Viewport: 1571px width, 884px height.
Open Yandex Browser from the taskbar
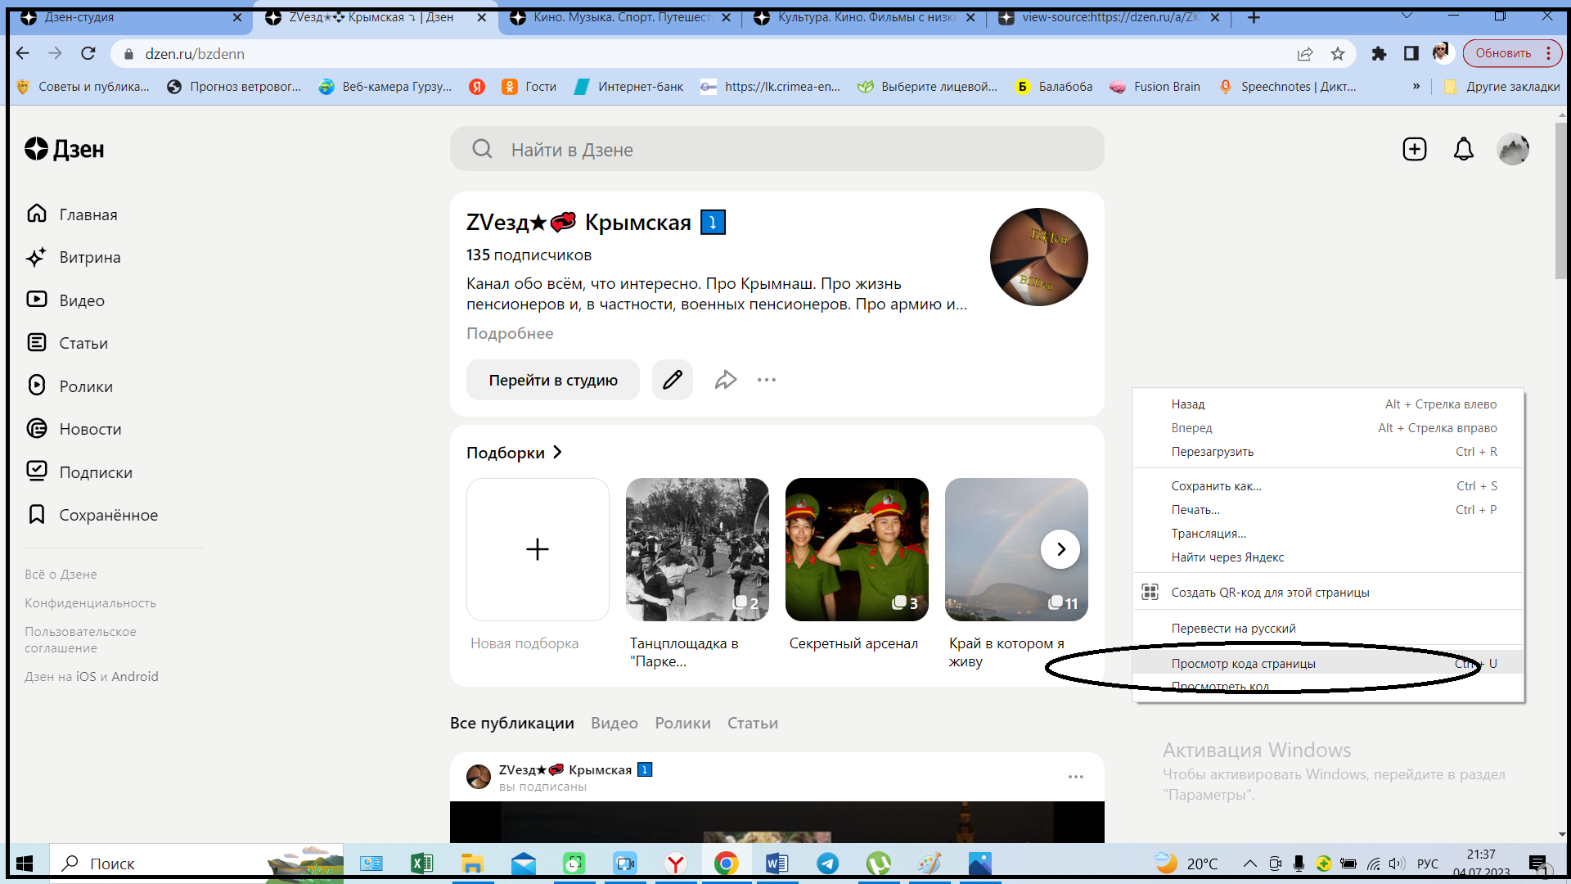[x=676, y=864]
